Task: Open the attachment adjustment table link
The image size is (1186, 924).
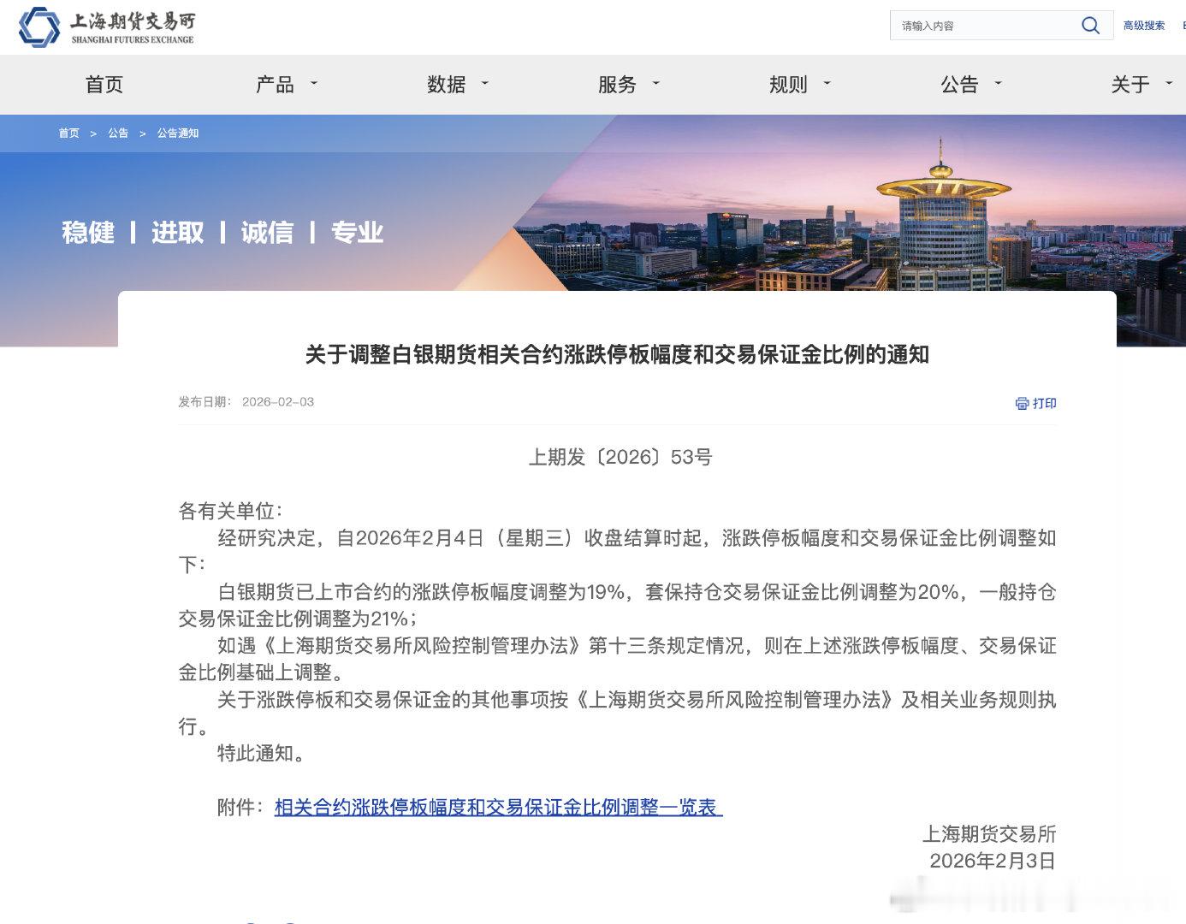Action: (497, 807)
